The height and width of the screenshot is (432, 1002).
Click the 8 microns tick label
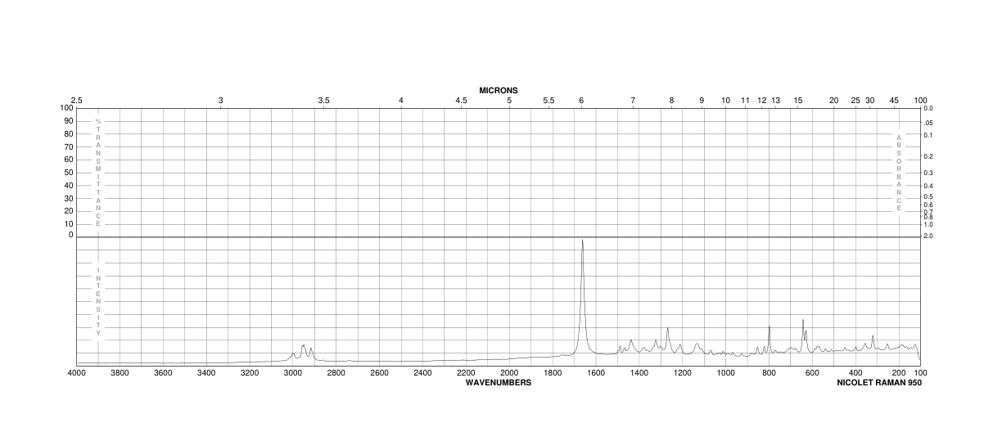[x=671, y=101]
